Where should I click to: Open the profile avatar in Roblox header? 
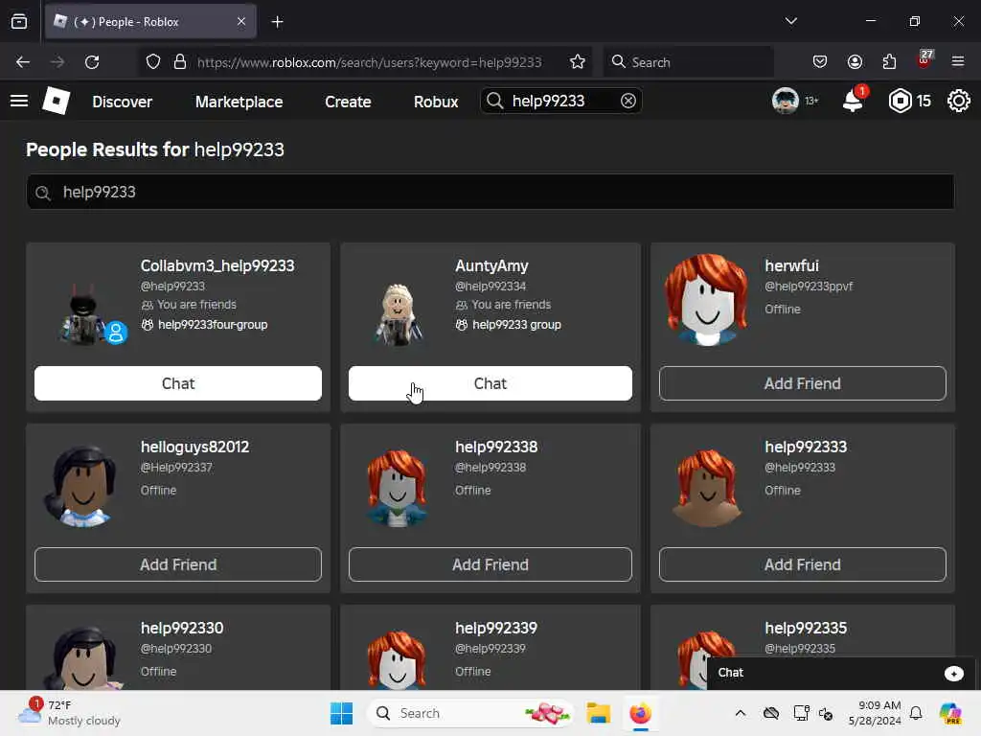785,101
